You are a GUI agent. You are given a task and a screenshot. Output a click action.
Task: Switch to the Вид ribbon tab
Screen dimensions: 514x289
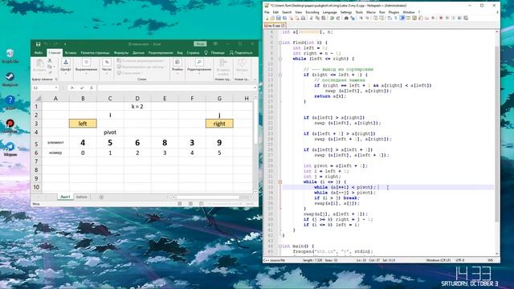coord(180,53)
